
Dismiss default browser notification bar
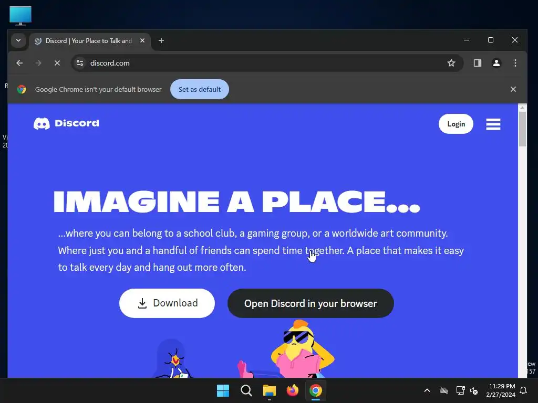coord(513,89)
